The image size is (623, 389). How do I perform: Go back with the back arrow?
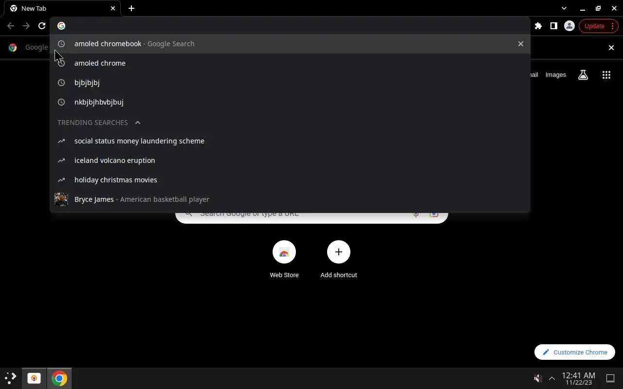pyautogui.click(x=11, y=26)
